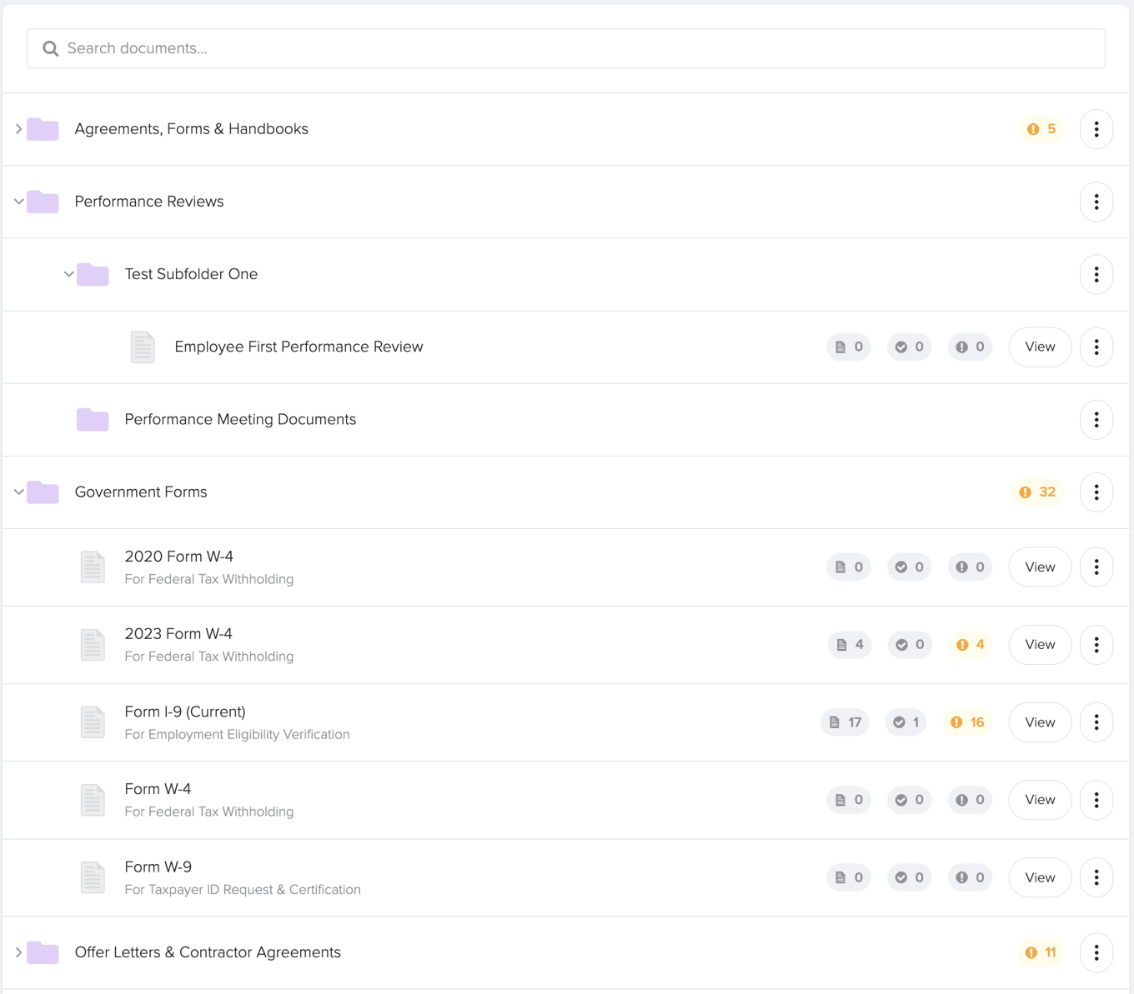View the Form I-9 (Current) document

[1039, 722]
